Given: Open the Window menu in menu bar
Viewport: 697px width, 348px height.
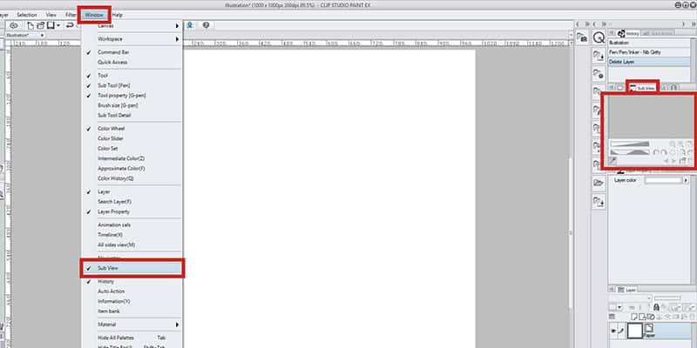Looking at the screenshot, I should pyautogui.click(x=94, y=15).
